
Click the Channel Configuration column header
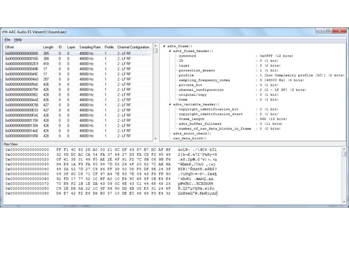(133, 47)
